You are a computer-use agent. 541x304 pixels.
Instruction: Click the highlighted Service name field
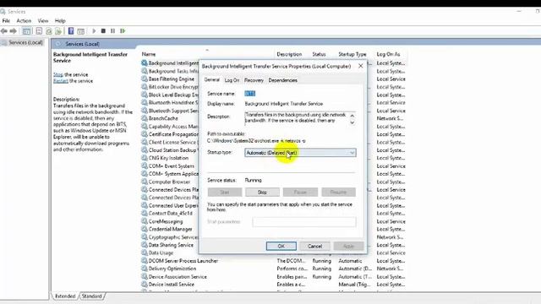[250, 94]
